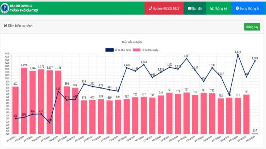Click the Tháng này button
The height and width of the screenshot is (149, 266).
(252, 27)
